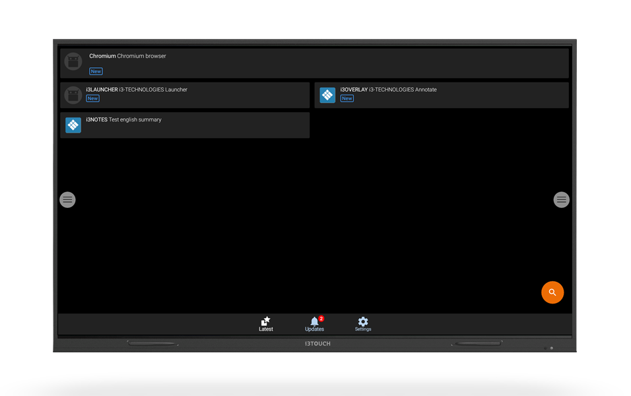
Task: Open the Chromium browser entry title
Action: coord(127,56)
